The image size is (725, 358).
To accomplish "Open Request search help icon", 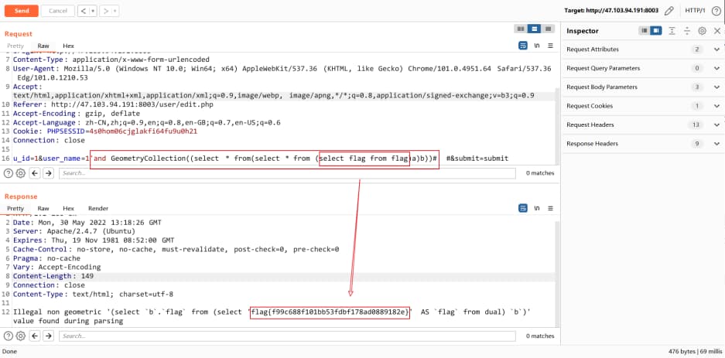I will [x=9, y=173].
